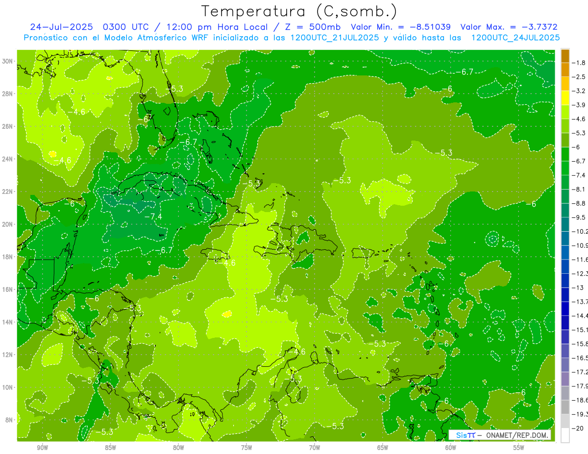Image resolution: width=588 pixels, height=454 pixels.
Task: Click the SisTT ONAMET/REP.DOM. logo box
Action: (500, 435)
